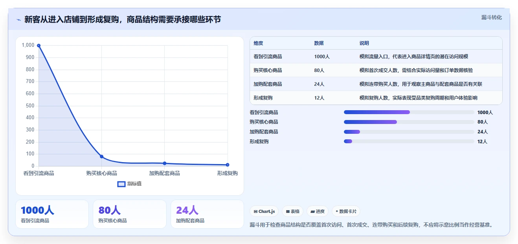The height and width of the screenshot is (244, 518).
Task: Open the 24人 加购配套商品 stat card
Action: pyautogui.click(x=207, y=214)
